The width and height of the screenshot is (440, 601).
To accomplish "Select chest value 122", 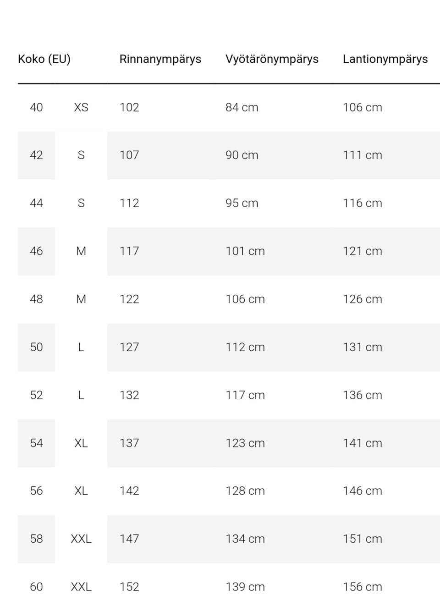I will (x=129, y=299).
